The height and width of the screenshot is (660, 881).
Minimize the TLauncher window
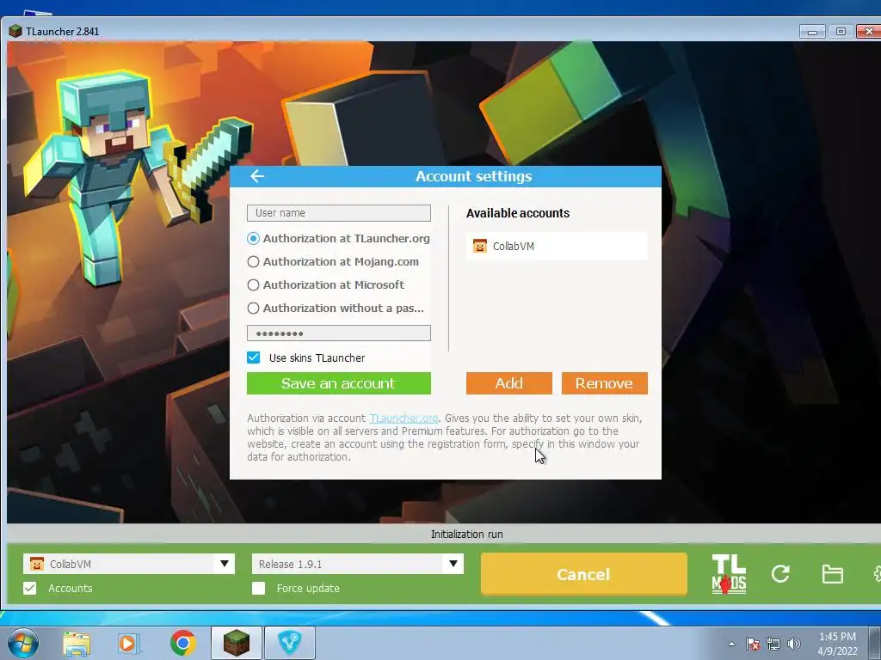[x=812, y=32]
